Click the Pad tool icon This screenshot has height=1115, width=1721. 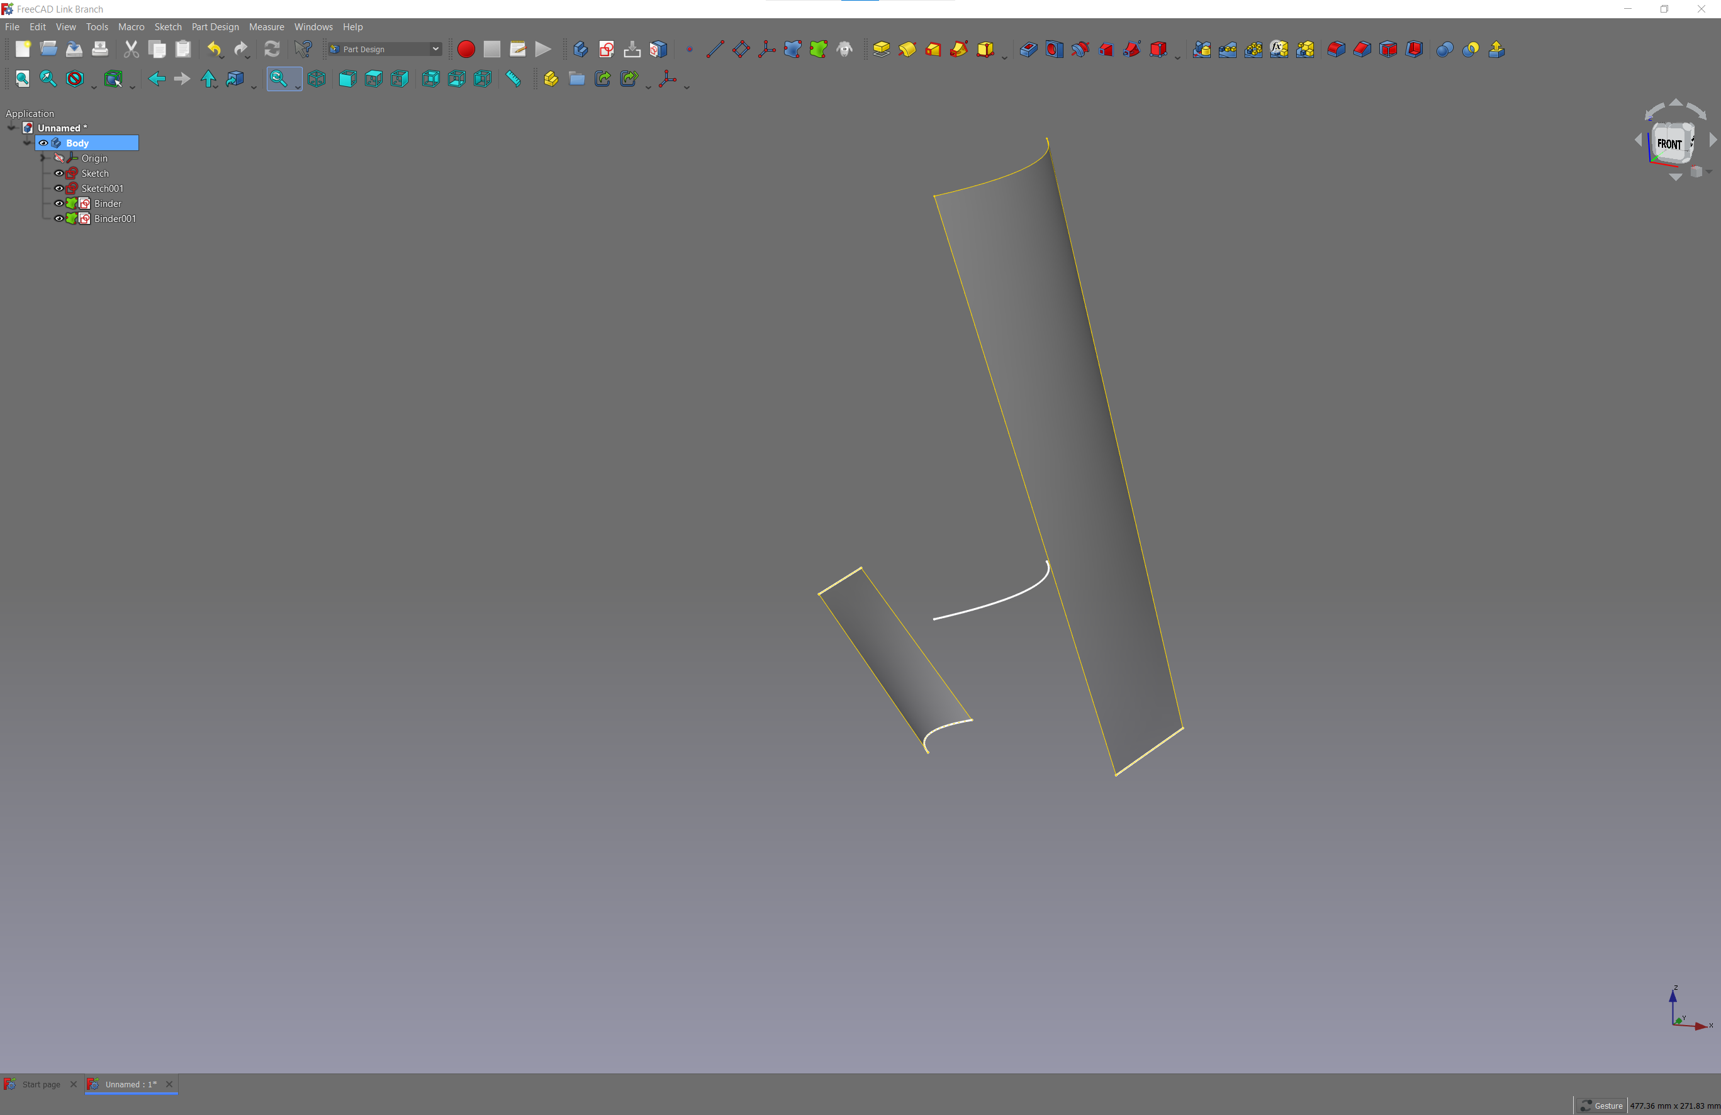coord(881,49)
